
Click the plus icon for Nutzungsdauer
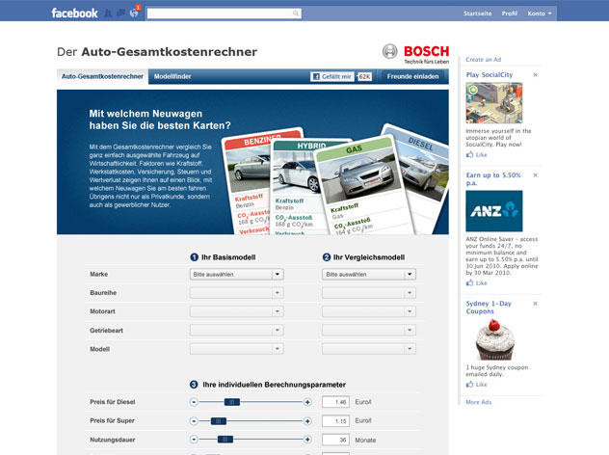307,440
